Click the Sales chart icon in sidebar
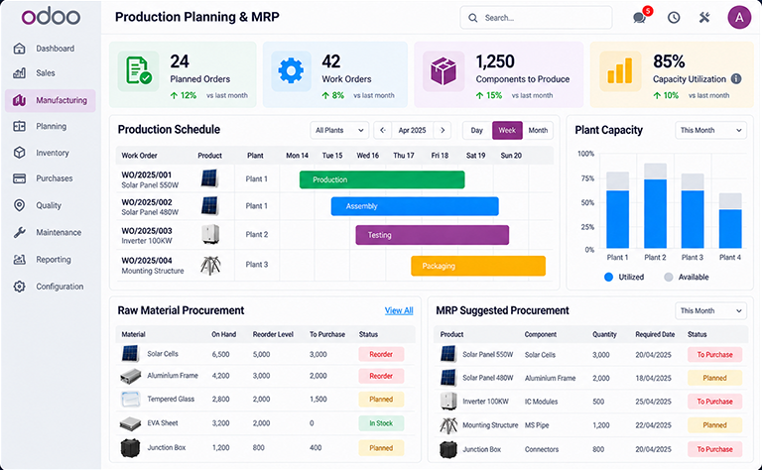This screenshot has height=470, width=762. click(x=19, y=73)
